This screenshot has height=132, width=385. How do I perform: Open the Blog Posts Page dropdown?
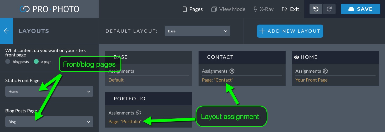point(49,122)
